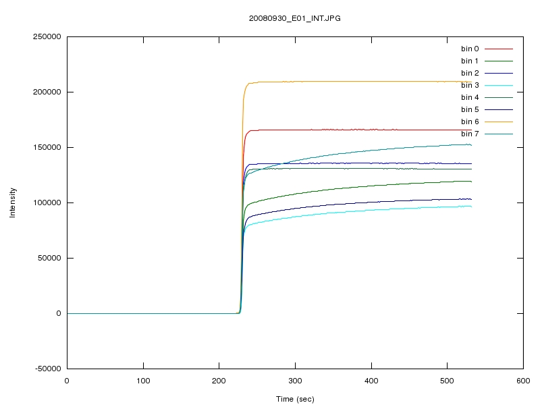Click the 100 x-axis tick label
This screenshot has height=405, width=540.
[x=143, y=381]
